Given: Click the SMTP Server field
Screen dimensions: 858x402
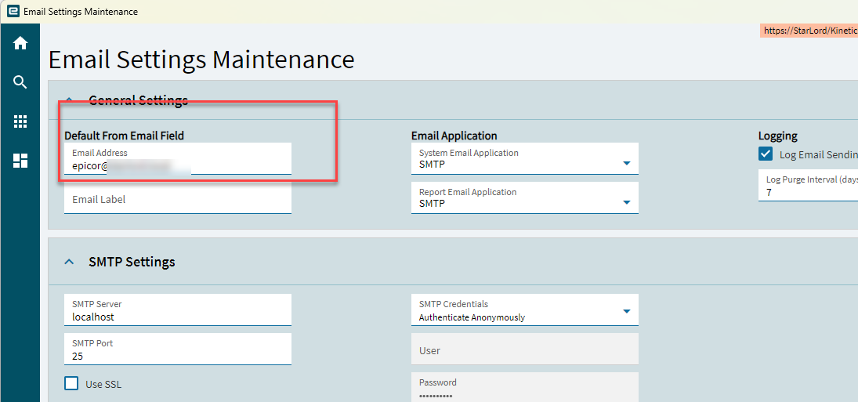Looking at the screenshot, I should tap(177, 317).
